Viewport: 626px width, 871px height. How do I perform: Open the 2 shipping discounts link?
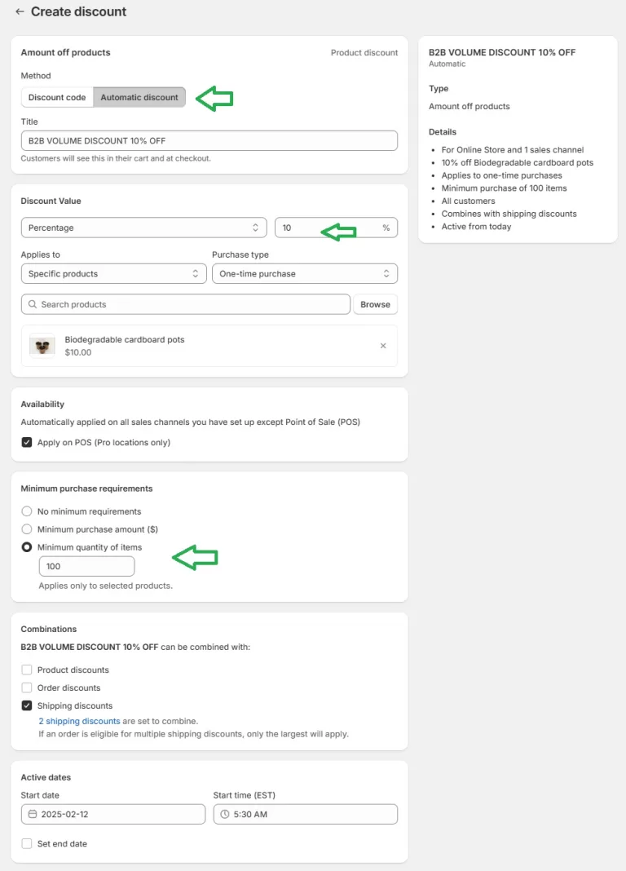[x=79, y=721]
